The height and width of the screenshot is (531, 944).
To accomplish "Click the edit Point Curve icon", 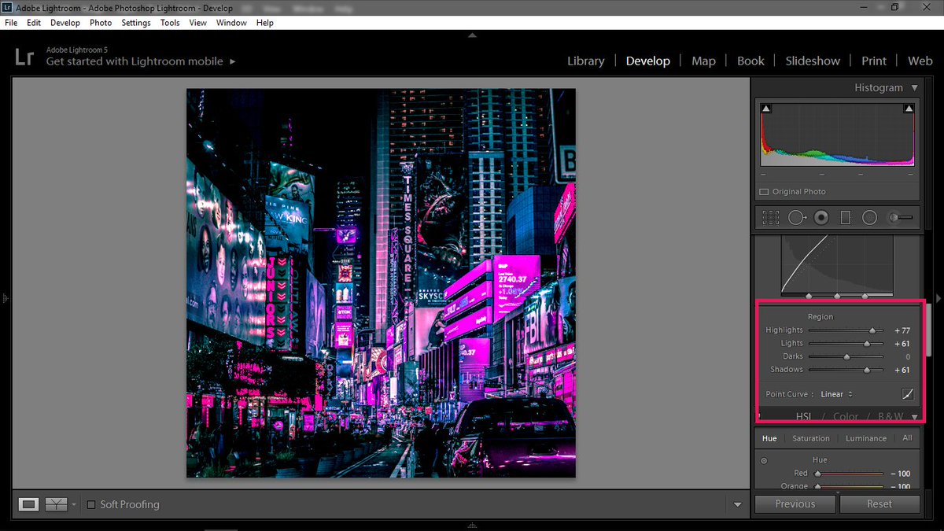I will coord(908,394).
